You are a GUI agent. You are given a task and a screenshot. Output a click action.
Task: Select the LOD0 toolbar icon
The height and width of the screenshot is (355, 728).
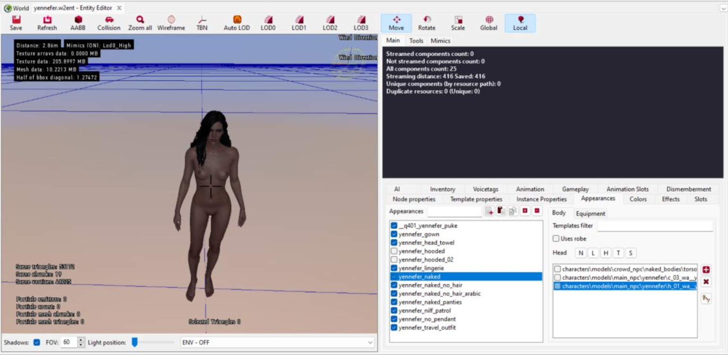click(x=267, y=23)
